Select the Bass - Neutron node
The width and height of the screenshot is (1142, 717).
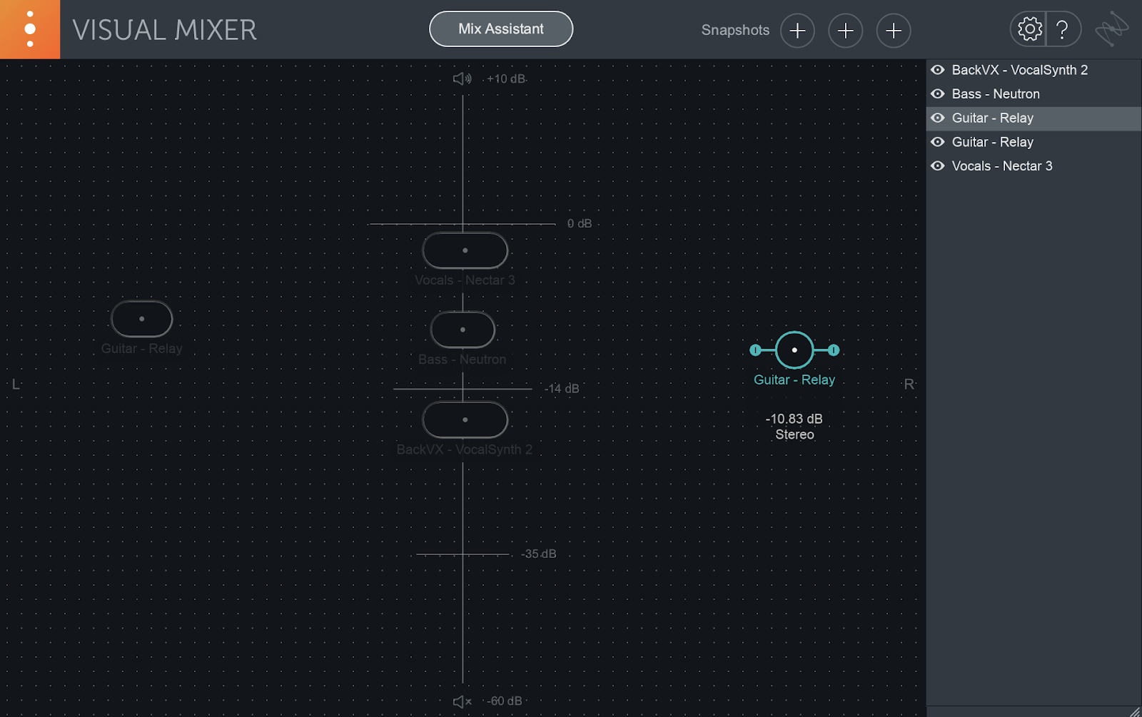point(463,330)
